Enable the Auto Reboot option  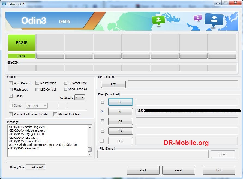coord(11,83)
